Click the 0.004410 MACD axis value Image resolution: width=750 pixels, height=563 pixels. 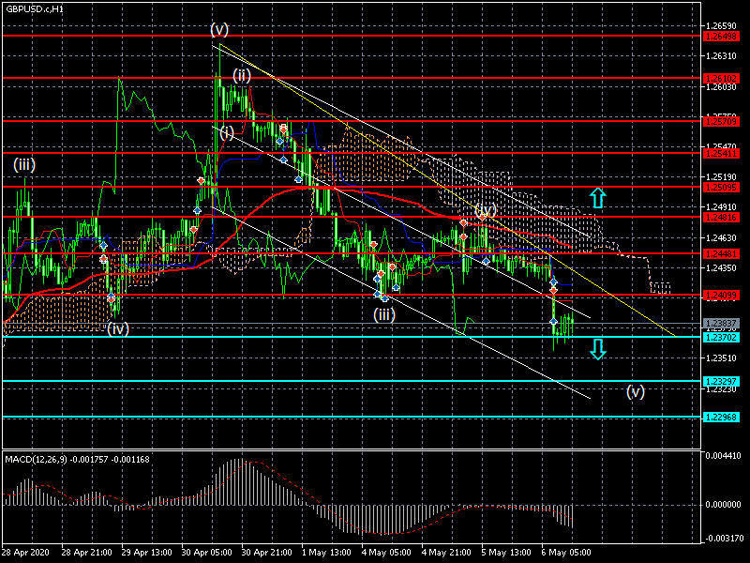(x=723, y=456)
